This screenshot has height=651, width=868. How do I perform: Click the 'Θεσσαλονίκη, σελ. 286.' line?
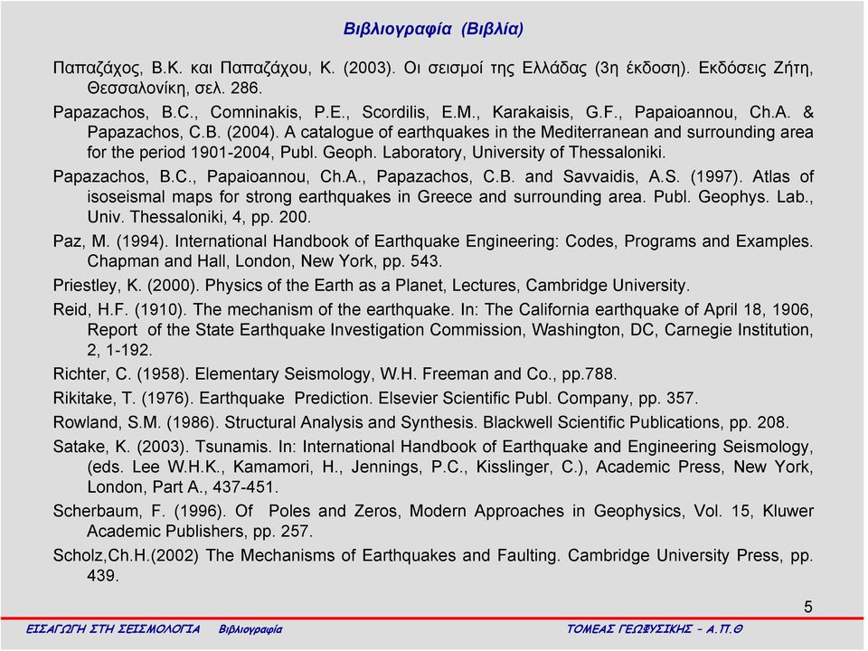(175, 88)
